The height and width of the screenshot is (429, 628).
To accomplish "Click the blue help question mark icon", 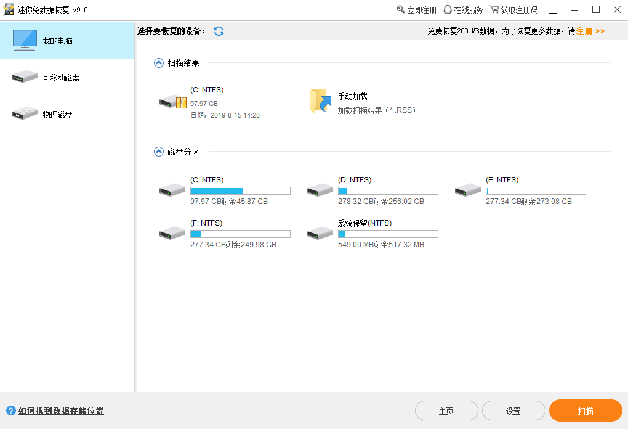I will tap(11, 411).
